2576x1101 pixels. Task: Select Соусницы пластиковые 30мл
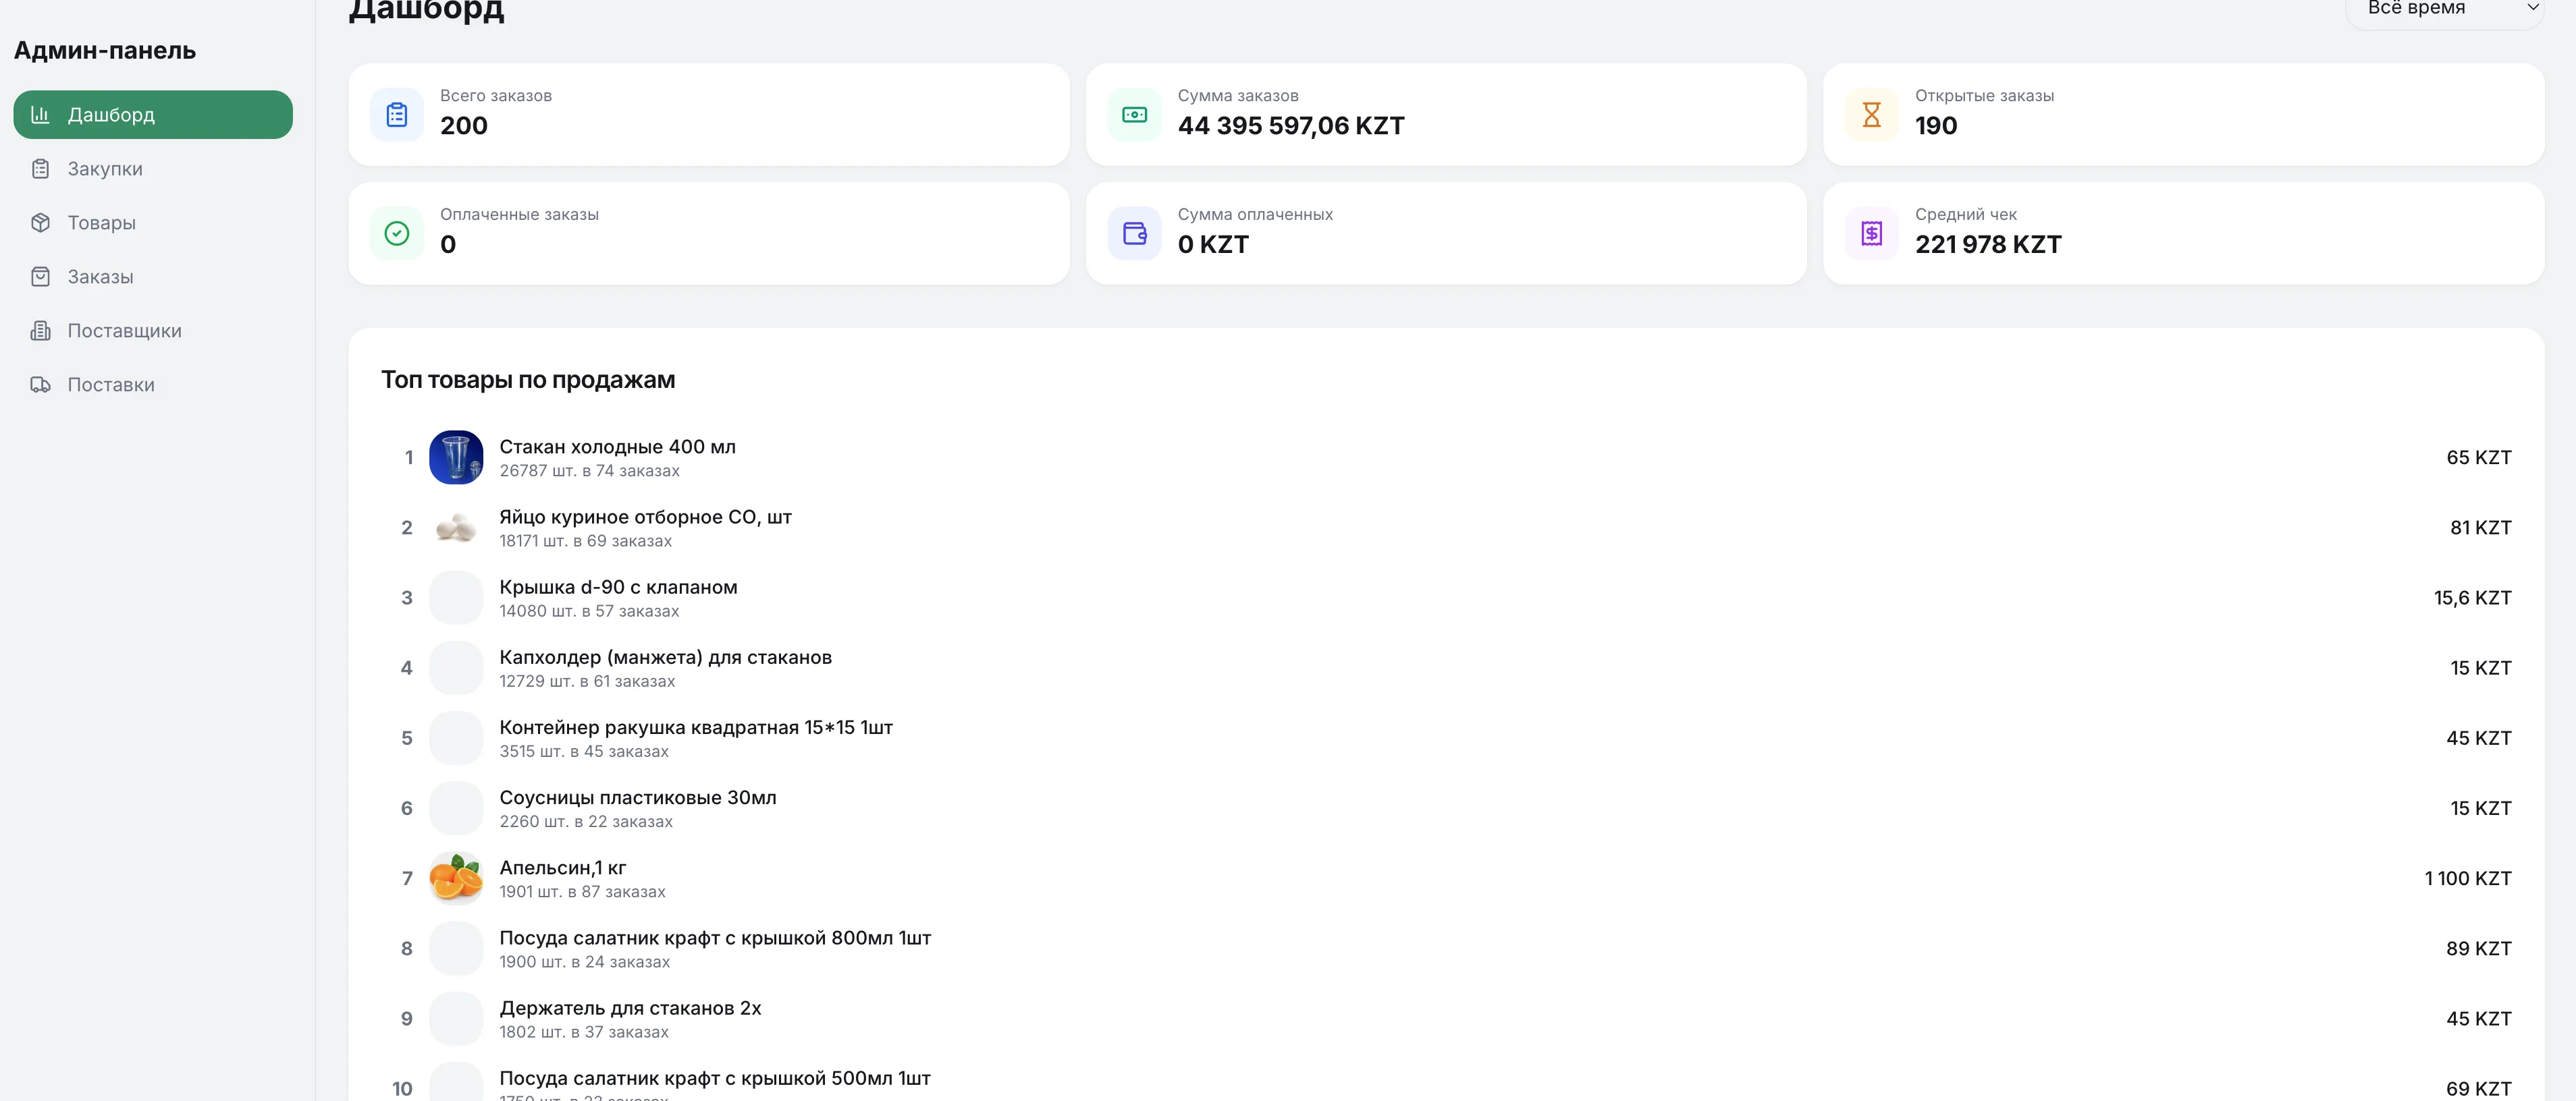click(x=638, y=797)
